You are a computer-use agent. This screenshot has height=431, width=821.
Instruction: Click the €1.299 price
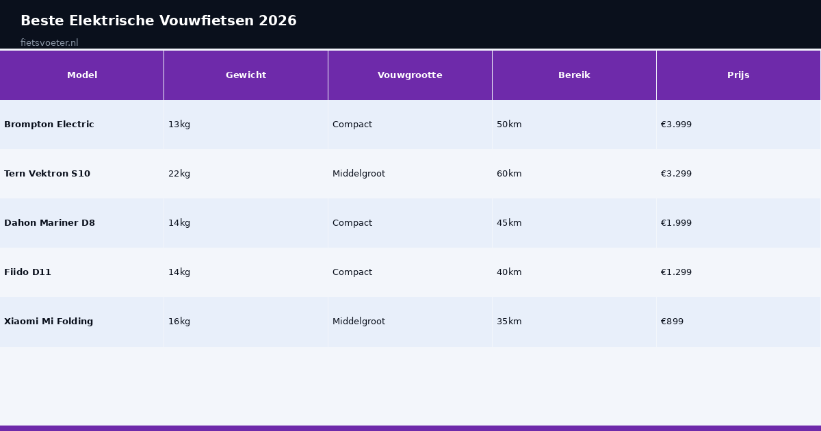[676, 272]
